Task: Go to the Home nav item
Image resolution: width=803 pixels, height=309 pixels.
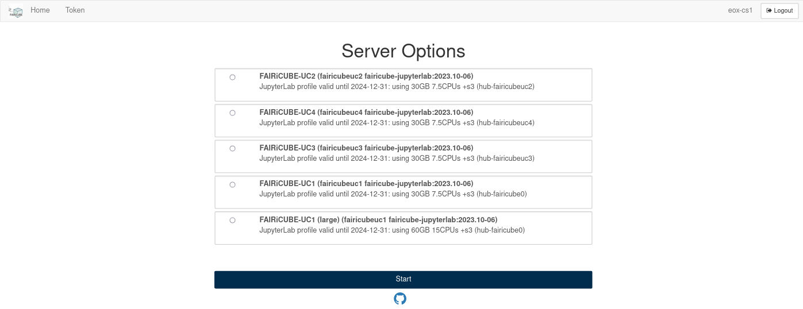Action: point(40,10)
